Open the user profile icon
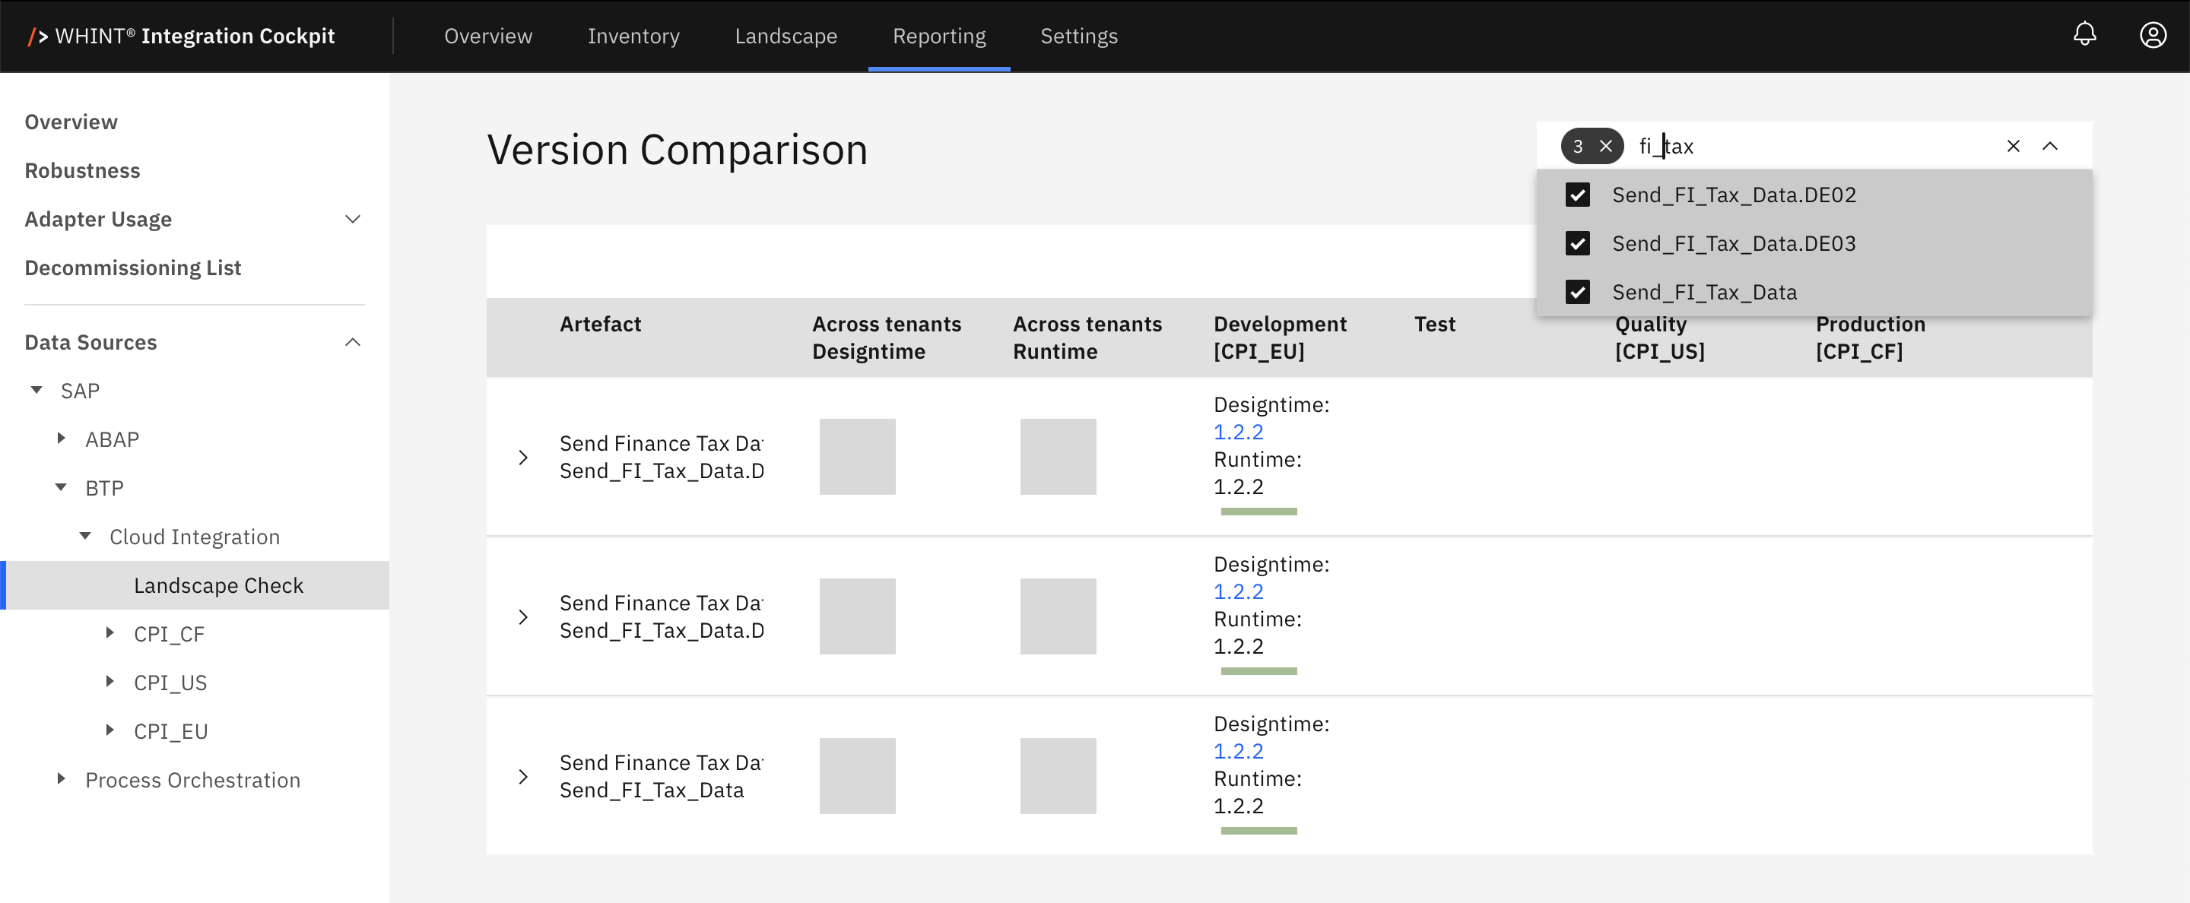The image size is (2190, 903). click(2153, 35)
